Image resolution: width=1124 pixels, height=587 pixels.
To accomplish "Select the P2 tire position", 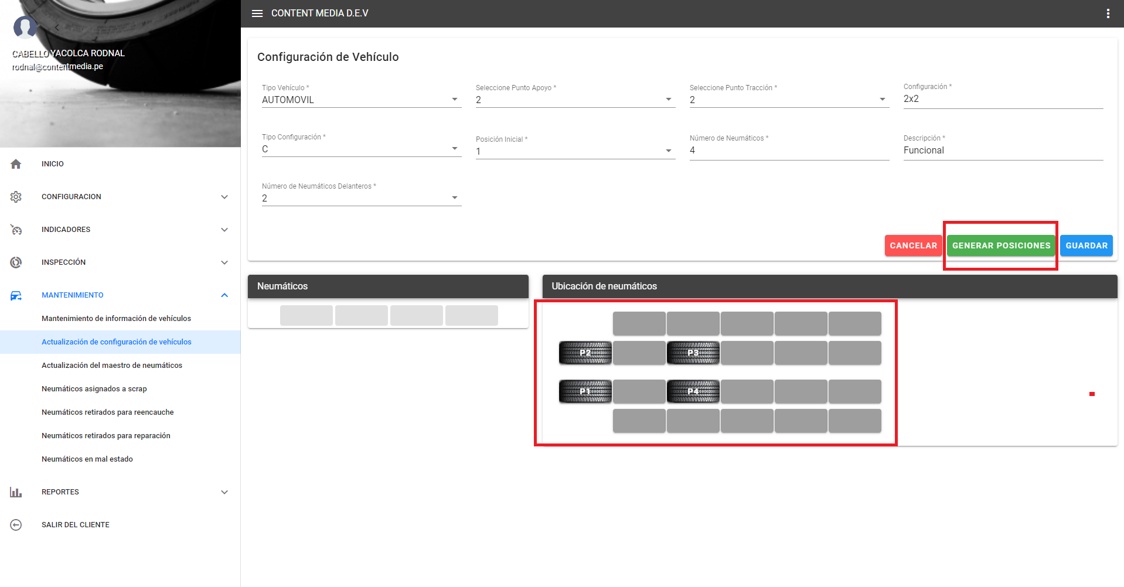I will pos(585,353).
